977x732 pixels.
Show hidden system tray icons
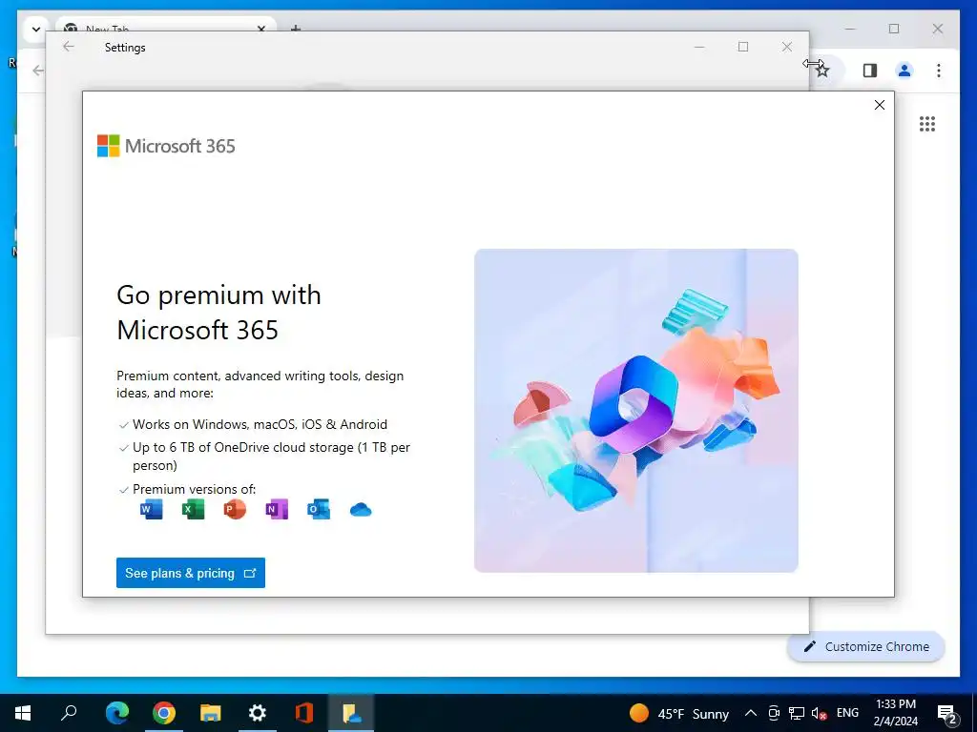pos(751,713)
